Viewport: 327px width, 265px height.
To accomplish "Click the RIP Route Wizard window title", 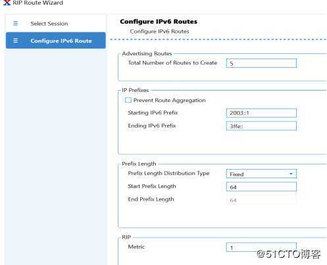I will point(38,3).
